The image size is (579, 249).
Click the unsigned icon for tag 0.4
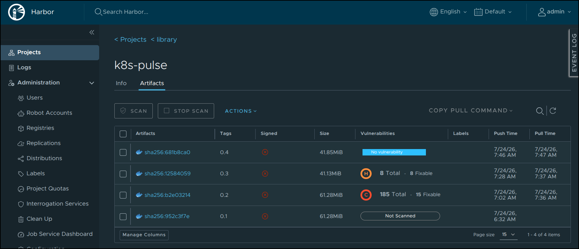tap(265, 152)
